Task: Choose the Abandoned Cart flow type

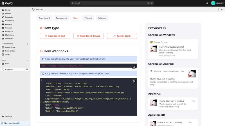Action: (55, 36)
